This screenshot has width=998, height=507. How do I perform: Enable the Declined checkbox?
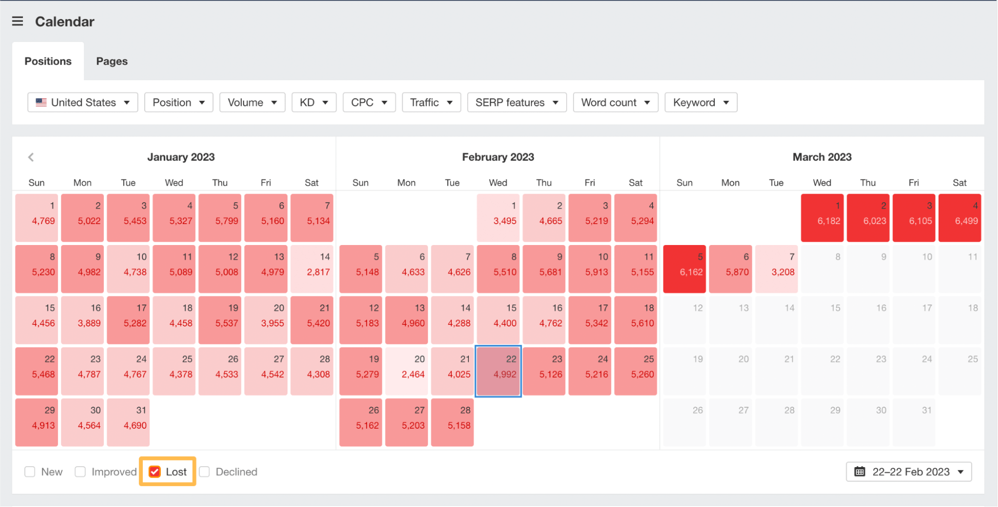204,472
